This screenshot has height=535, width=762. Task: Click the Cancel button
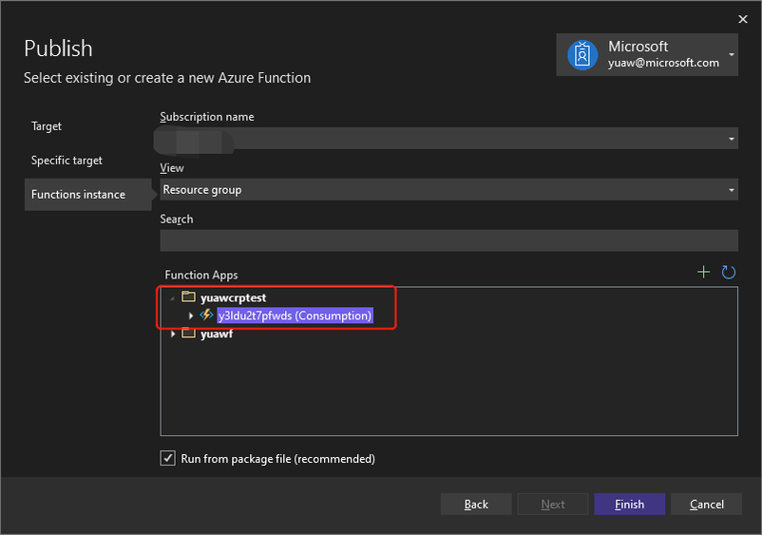[x=706, y=504]
